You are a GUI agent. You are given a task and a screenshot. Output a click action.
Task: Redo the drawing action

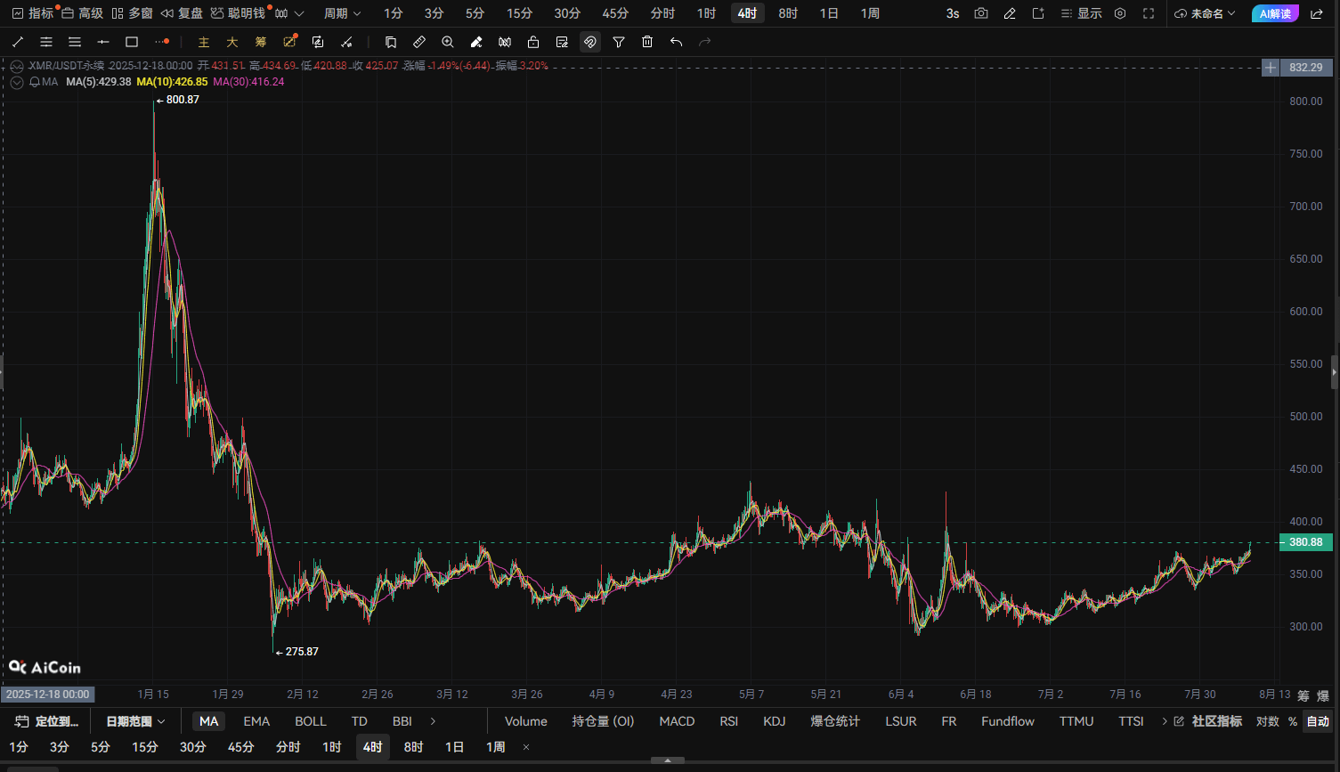704,42
